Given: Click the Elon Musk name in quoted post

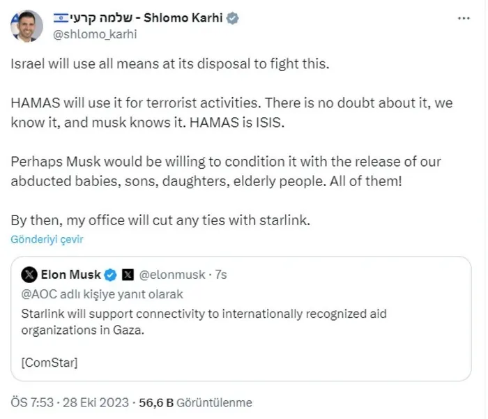Looking at the screenshot, I should tap(71, 274).
